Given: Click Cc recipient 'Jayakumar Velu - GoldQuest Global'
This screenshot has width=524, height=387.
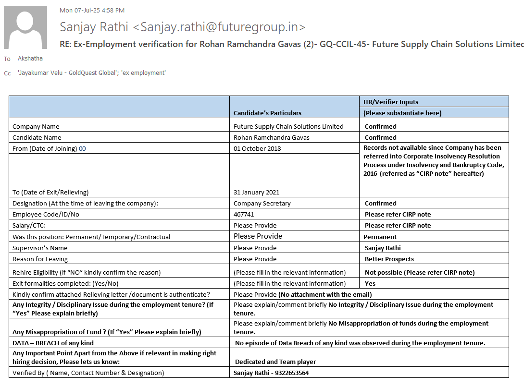Looking at the screenshot, I should click(67, 73).
